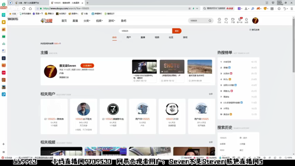Click the anchor's flaming 7 avatar
This screenshot has height=166, width=295.
click(51, 71)
